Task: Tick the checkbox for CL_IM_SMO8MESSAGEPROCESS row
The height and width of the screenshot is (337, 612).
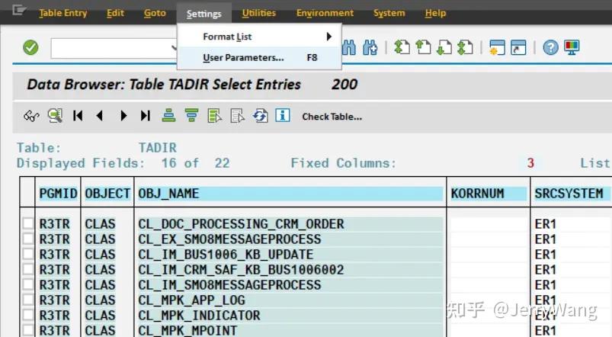Action: tap(28, 284)
